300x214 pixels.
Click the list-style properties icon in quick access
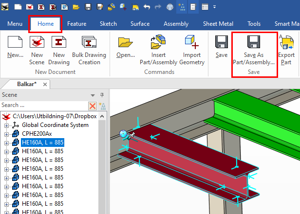coord(205,7)
